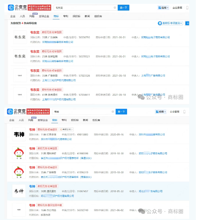Open the 韦东奕 logo thumbnail for registration 56556793
Screen dimensions: 200x220
tap(20, 37)
